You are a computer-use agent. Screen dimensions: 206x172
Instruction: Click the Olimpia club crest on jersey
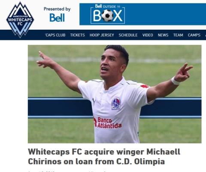click(116, 104)
